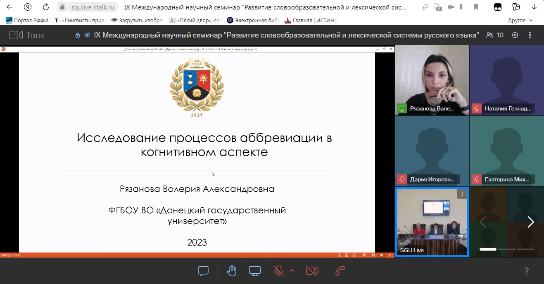This screenshot has height=284, width=544.
Task: Click author name Рязанова Валерия Александровна
Action: (x=197, y=189)
